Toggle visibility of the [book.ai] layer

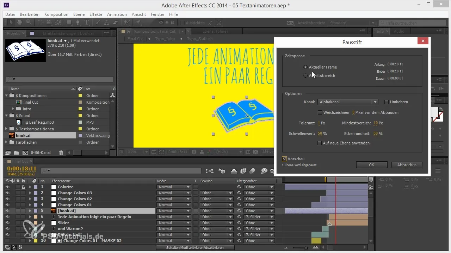tap(7, 211)
